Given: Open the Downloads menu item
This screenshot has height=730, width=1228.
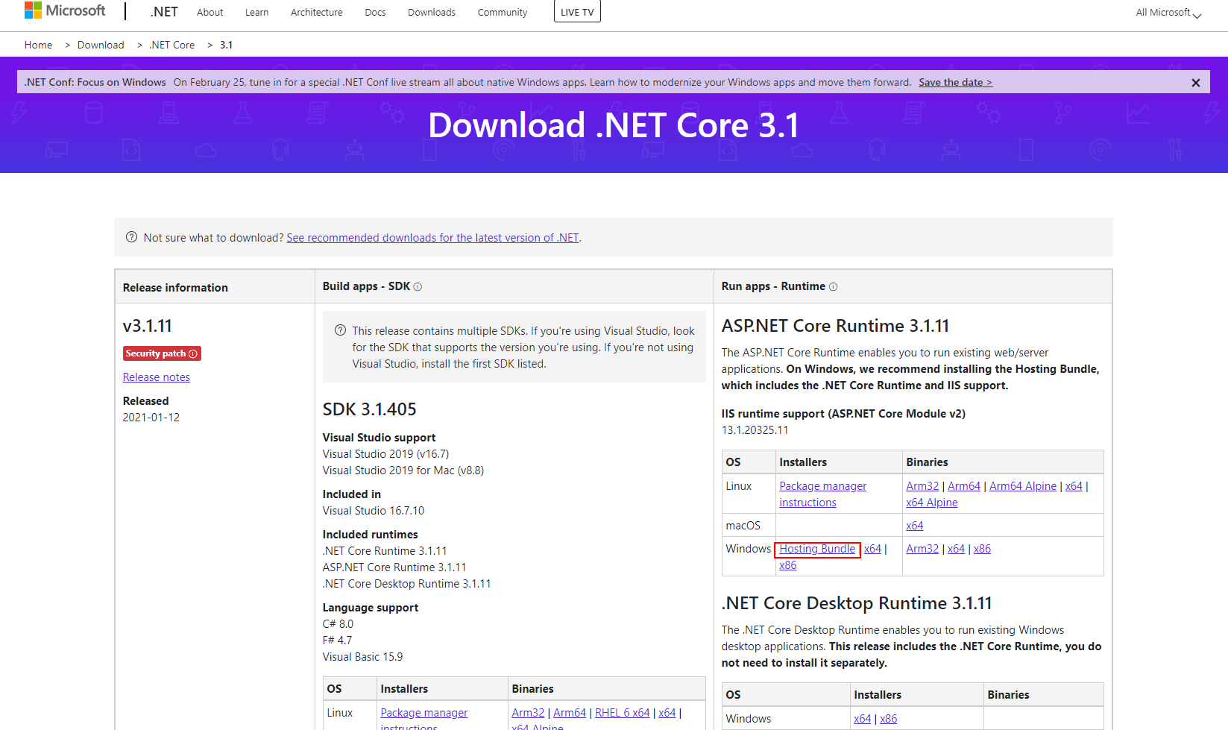Looking at the screenshot, I should 432,13.
